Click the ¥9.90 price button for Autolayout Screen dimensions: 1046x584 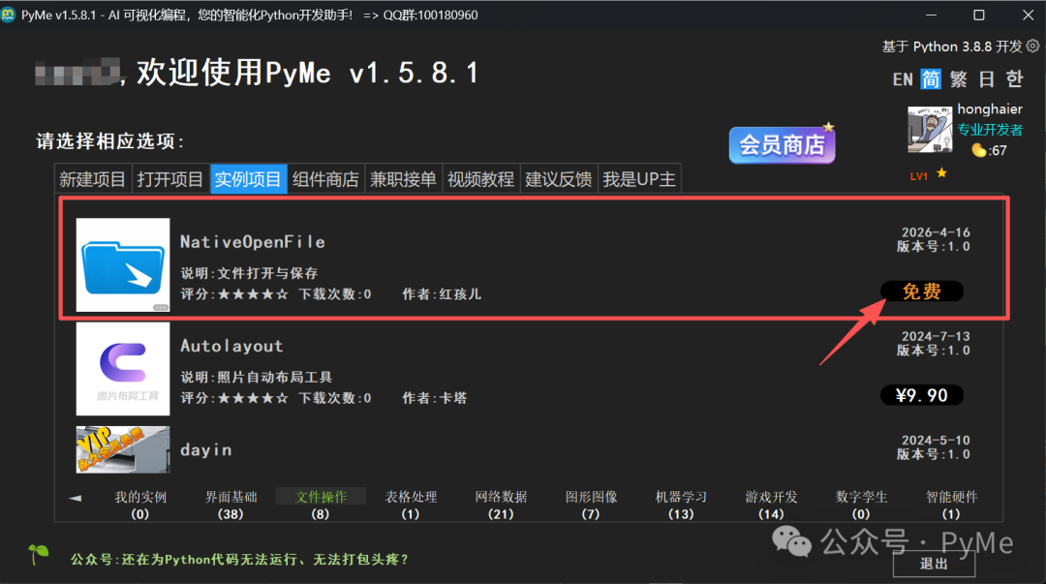point(922,395)
